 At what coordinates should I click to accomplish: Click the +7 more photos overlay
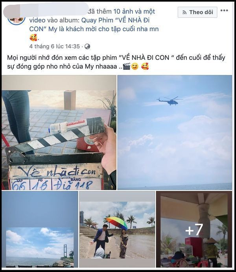point(194,229)
